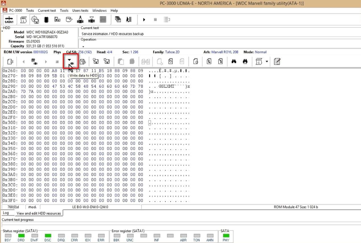Click the status bar entry 768(0)d
The width and height of the screenshot is (361, 243).
[13, 207]
